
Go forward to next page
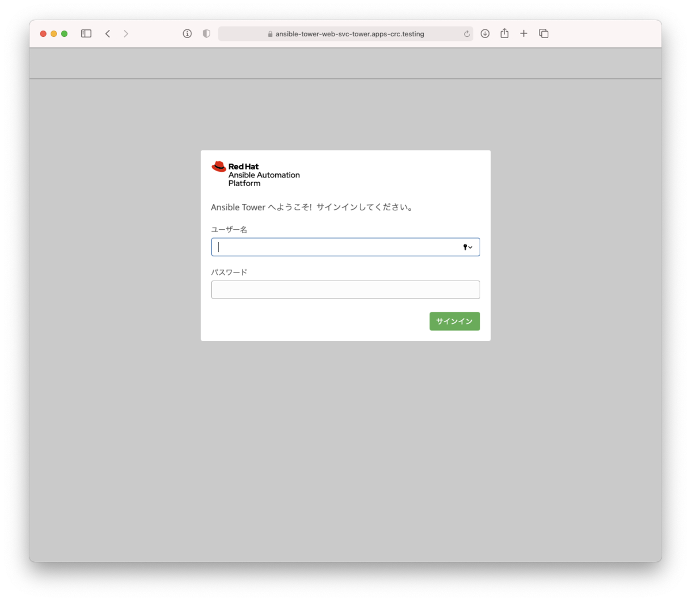126,33
